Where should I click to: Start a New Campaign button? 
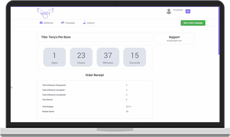point(193,23)
